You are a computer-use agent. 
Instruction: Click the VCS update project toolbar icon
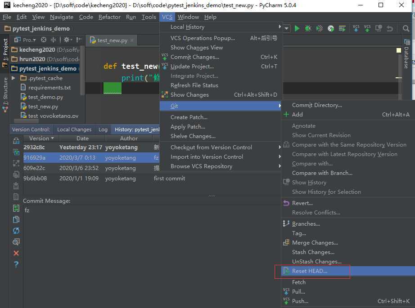tap(356, 28)
